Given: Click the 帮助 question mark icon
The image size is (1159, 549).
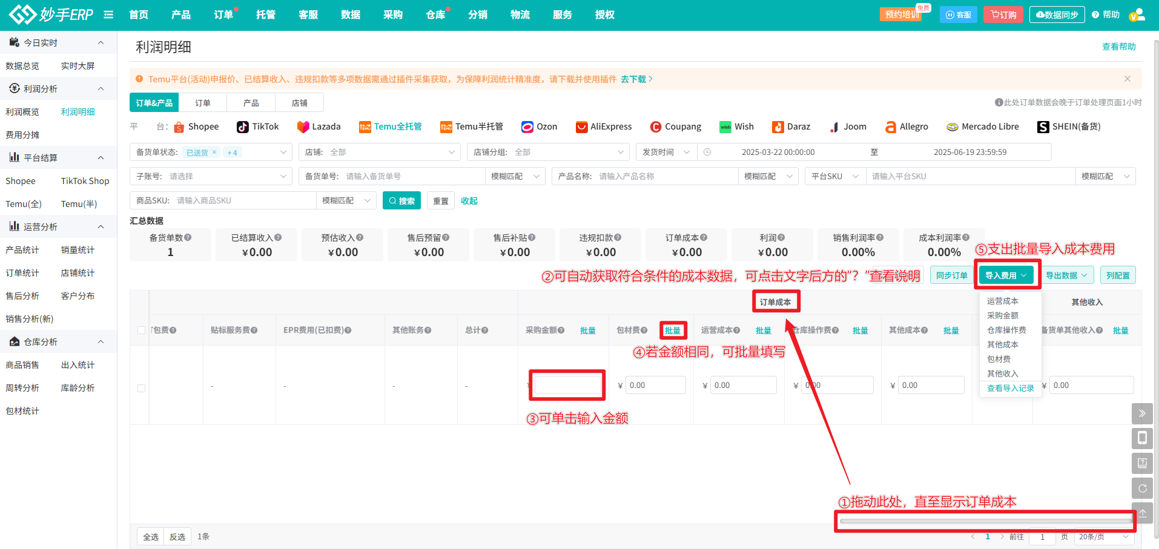Looking at the screenshot, I should [1094, 14].
